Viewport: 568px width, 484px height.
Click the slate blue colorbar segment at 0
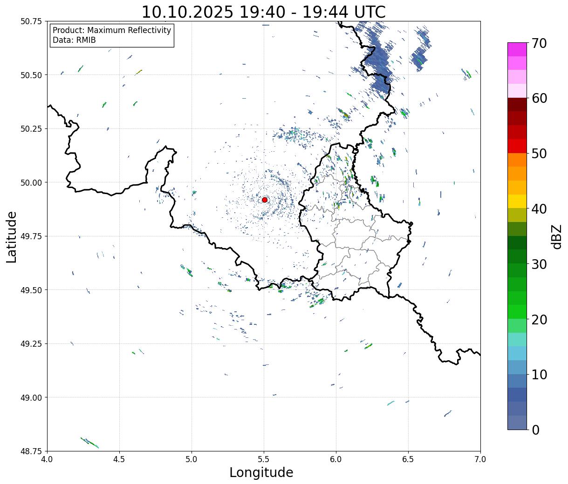point(517,422)
